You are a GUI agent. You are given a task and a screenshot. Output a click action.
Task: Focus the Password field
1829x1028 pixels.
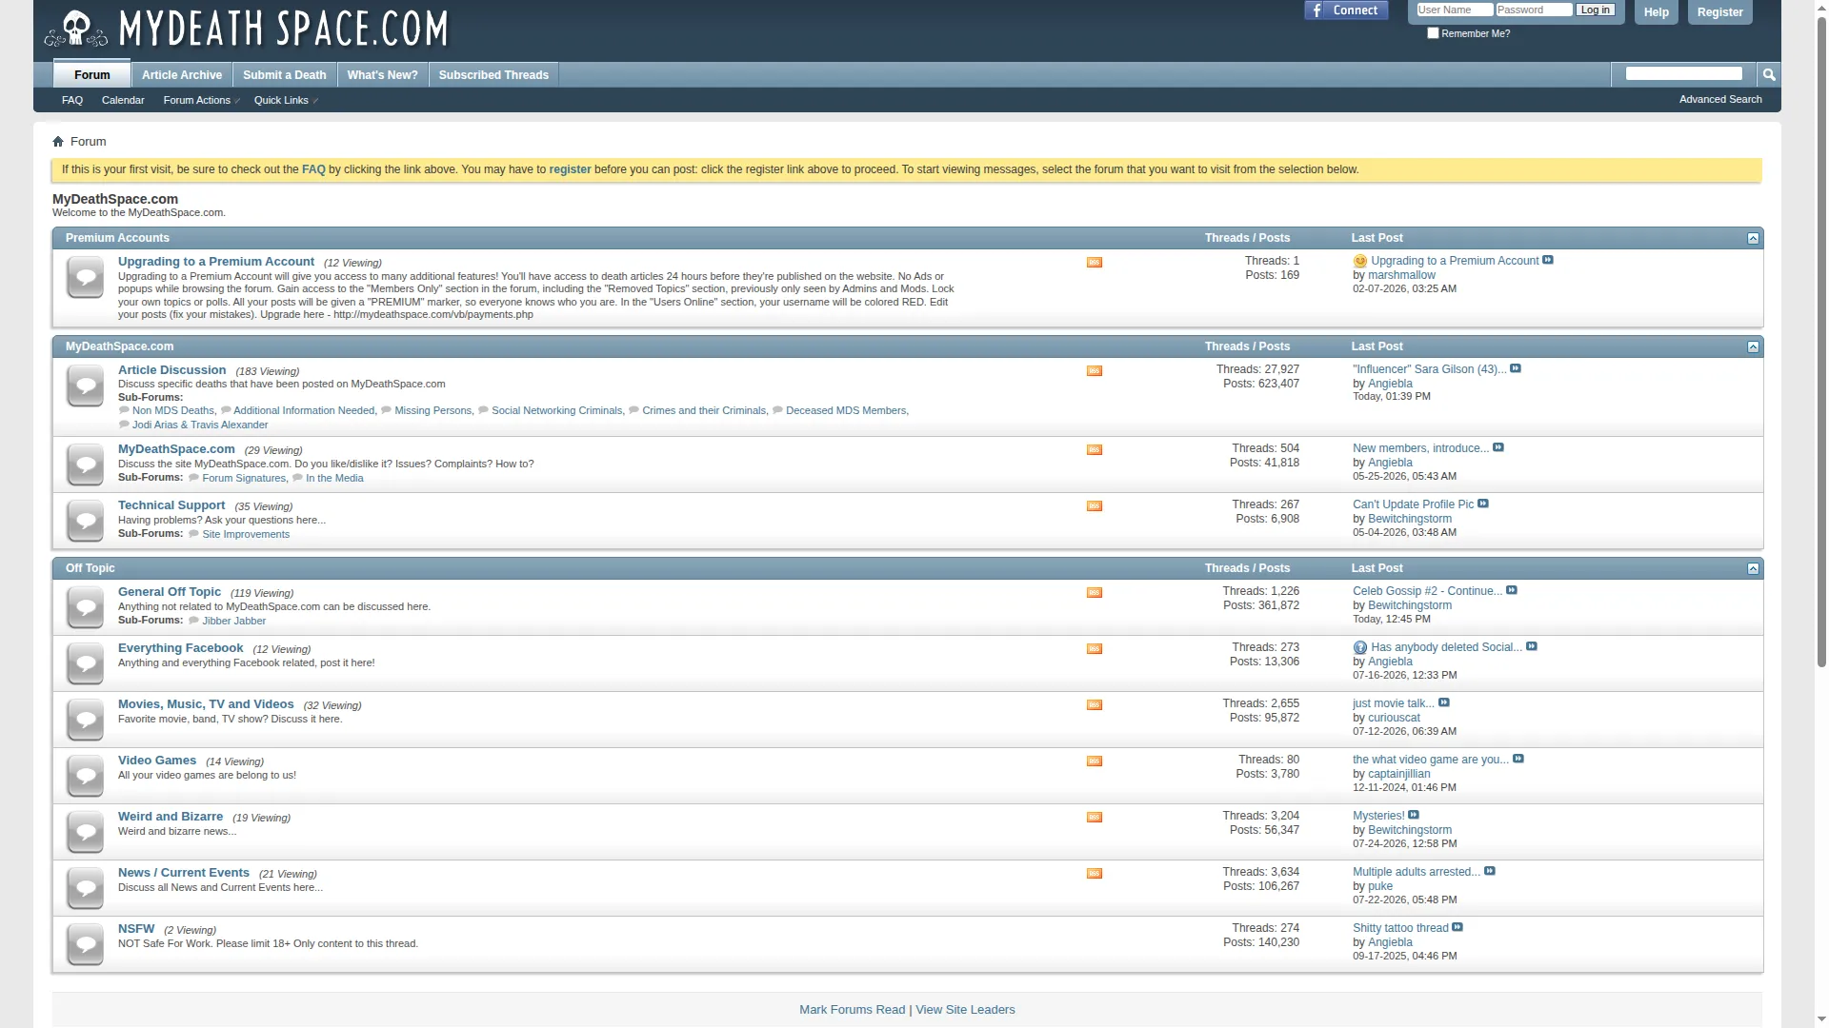(x=1534, y=10)
